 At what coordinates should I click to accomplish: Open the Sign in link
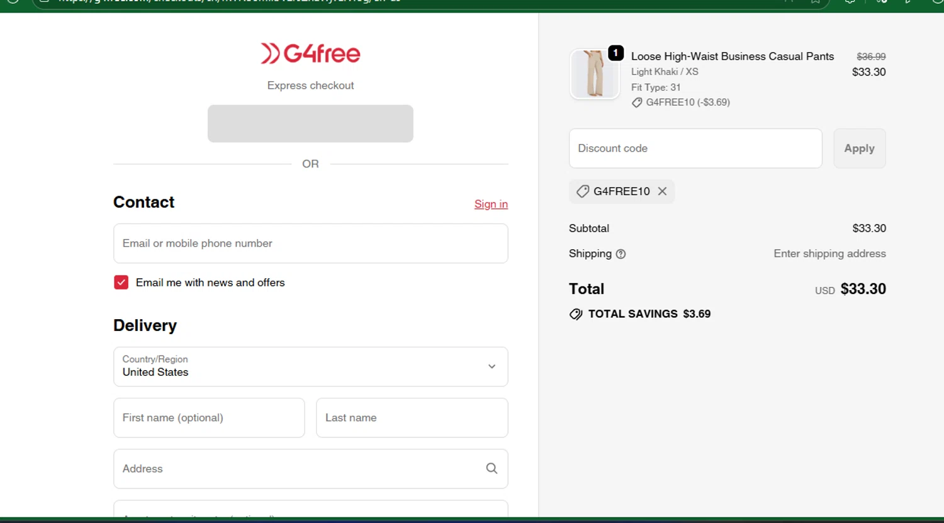click(491, 204)
